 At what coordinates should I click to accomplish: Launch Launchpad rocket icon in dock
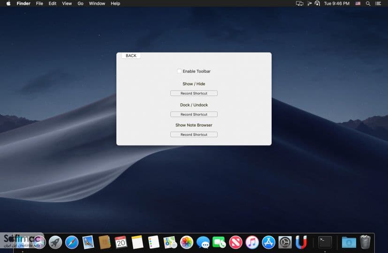pyautogui.click(x=55, y=242)
